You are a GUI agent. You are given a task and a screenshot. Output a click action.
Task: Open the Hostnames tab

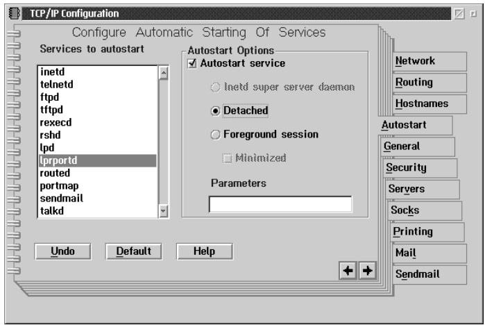point(429,103)
